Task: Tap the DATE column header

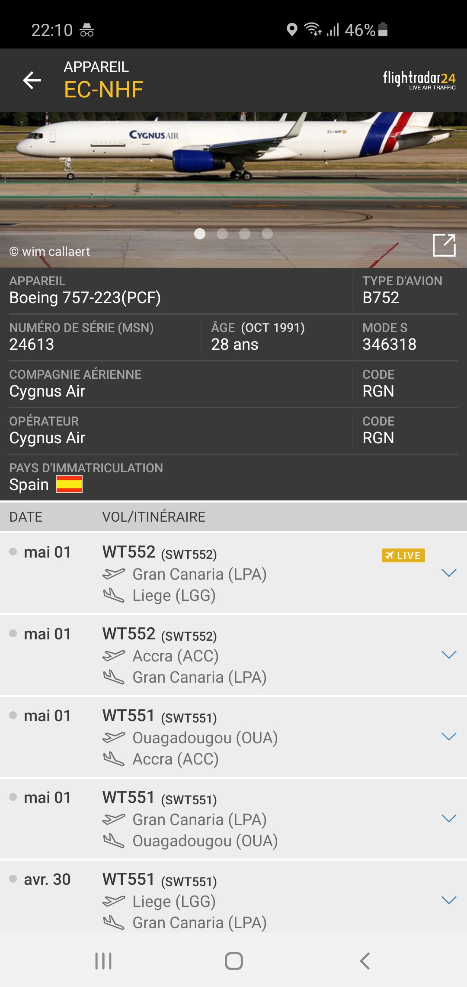Action: (26, 516)
